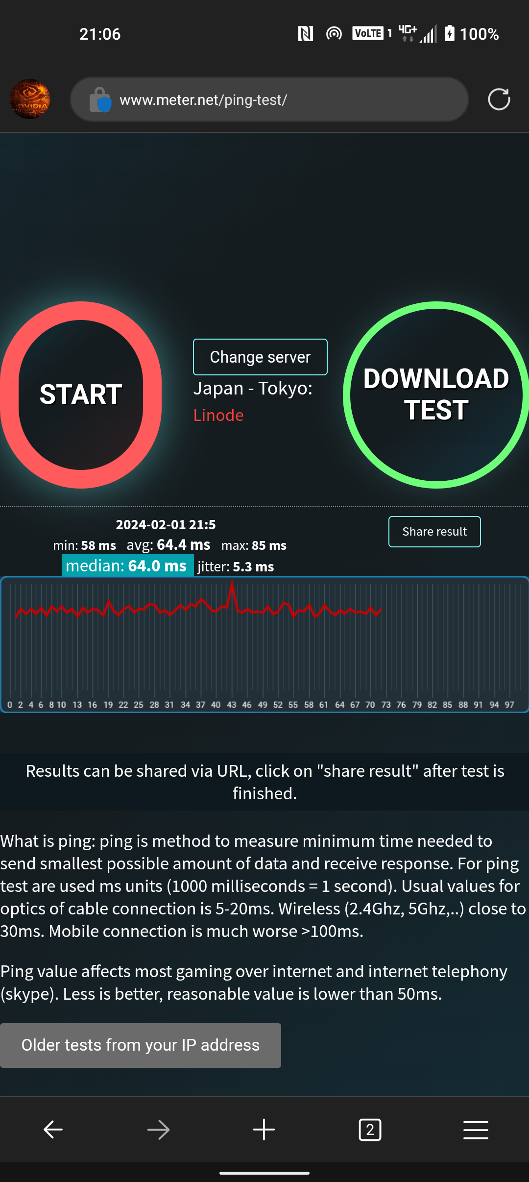Screen dimensions: 529x1182
Task: Open the NVIDIA themed home avatar icon
Action: [30, 99]
